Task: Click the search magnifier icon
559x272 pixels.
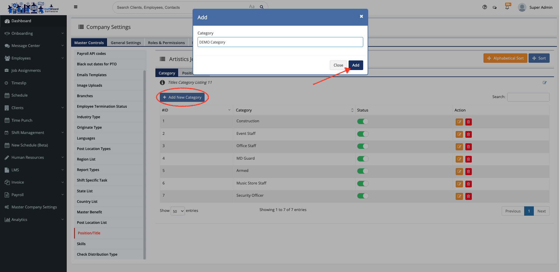Action: 262,7
